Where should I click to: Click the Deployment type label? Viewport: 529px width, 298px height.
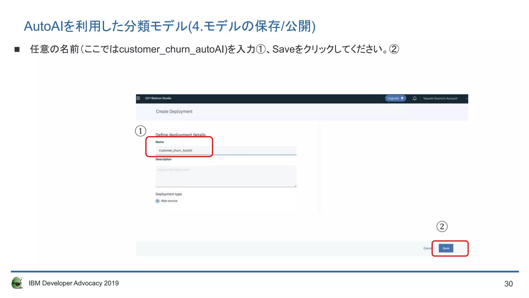click(169, 194)
